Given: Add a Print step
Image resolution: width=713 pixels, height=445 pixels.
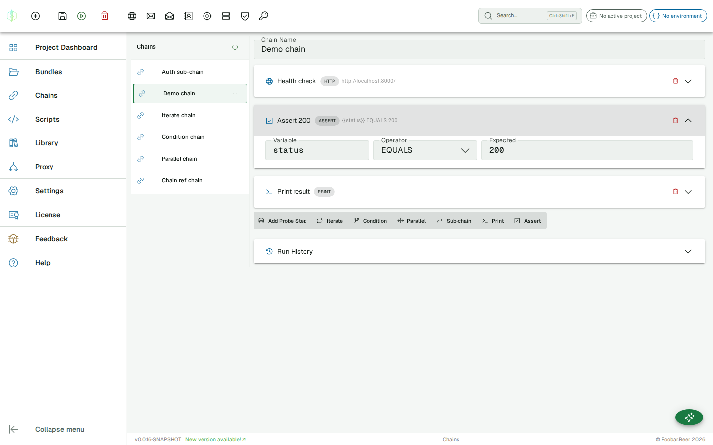Looking at the screenshot, I should pyautogui.click(x=493, y=221).
